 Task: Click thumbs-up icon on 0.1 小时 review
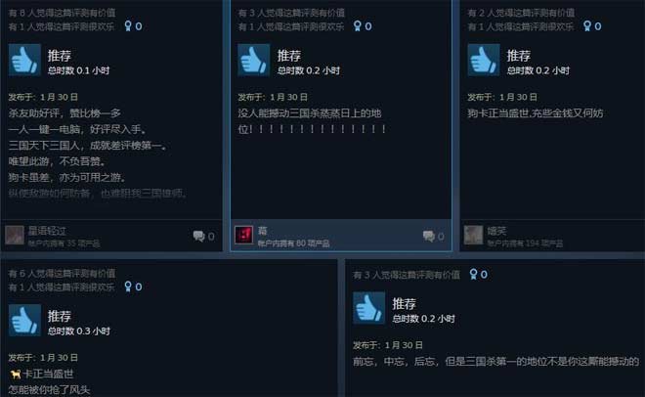24,60
